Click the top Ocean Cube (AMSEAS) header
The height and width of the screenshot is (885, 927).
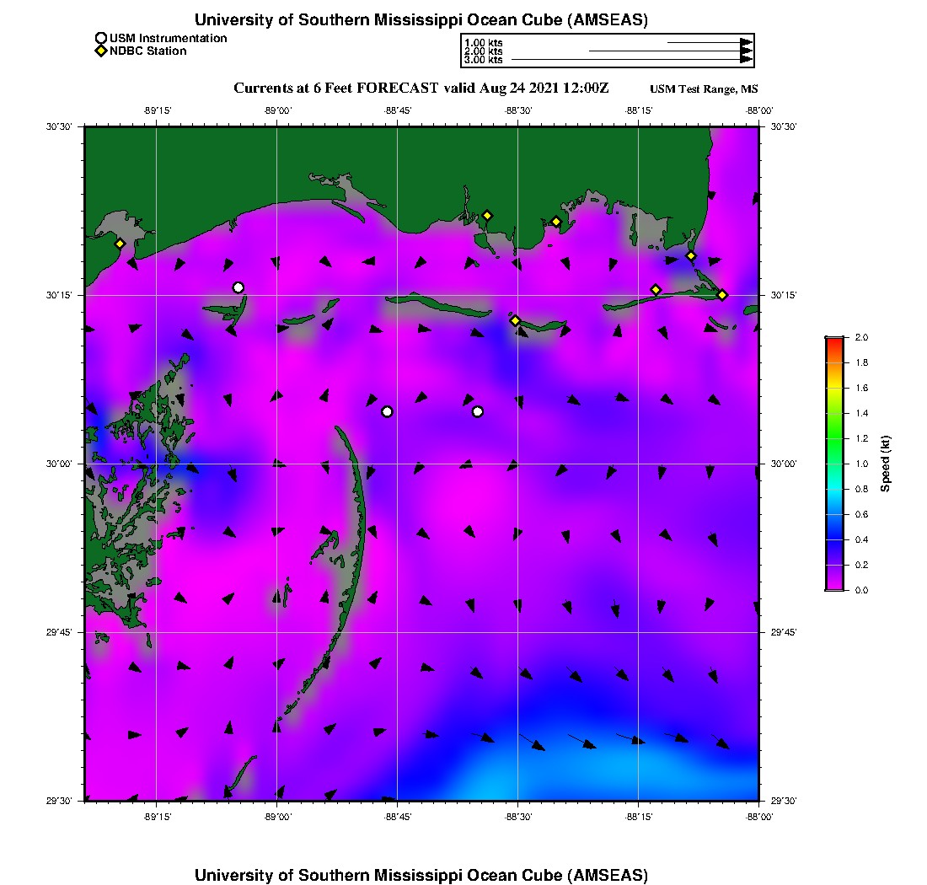(421, 20)
